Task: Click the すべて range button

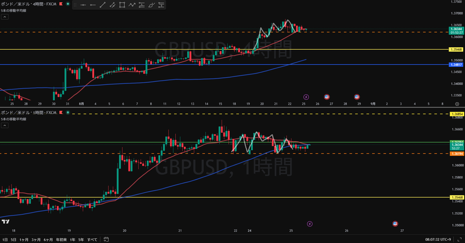Action: click(x=92, y=239)
